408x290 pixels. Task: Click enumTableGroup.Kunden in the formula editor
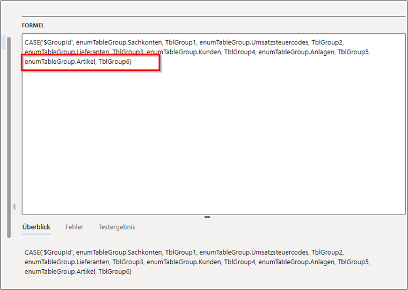183,52
